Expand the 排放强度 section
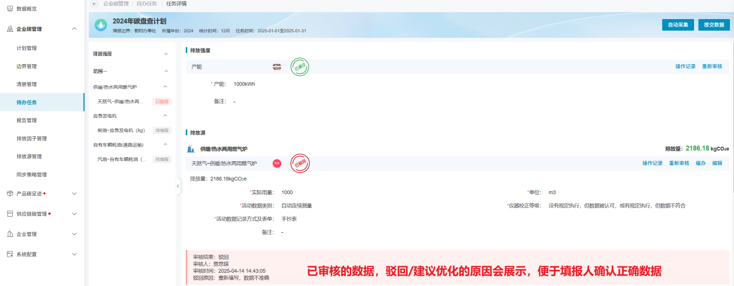 coord(166,54)
